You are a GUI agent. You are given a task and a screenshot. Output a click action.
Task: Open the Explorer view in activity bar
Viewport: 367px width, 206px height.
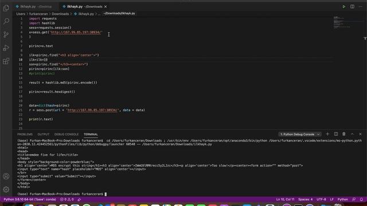pyautogui.click(x=6, y=8)
